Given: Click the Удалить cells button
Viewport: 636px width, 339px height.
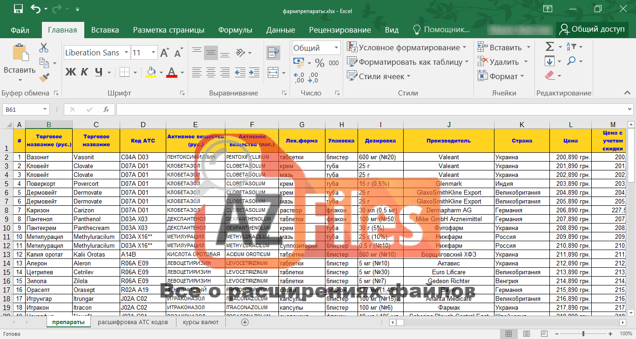Looking at the screenshot, I should 503,62.
